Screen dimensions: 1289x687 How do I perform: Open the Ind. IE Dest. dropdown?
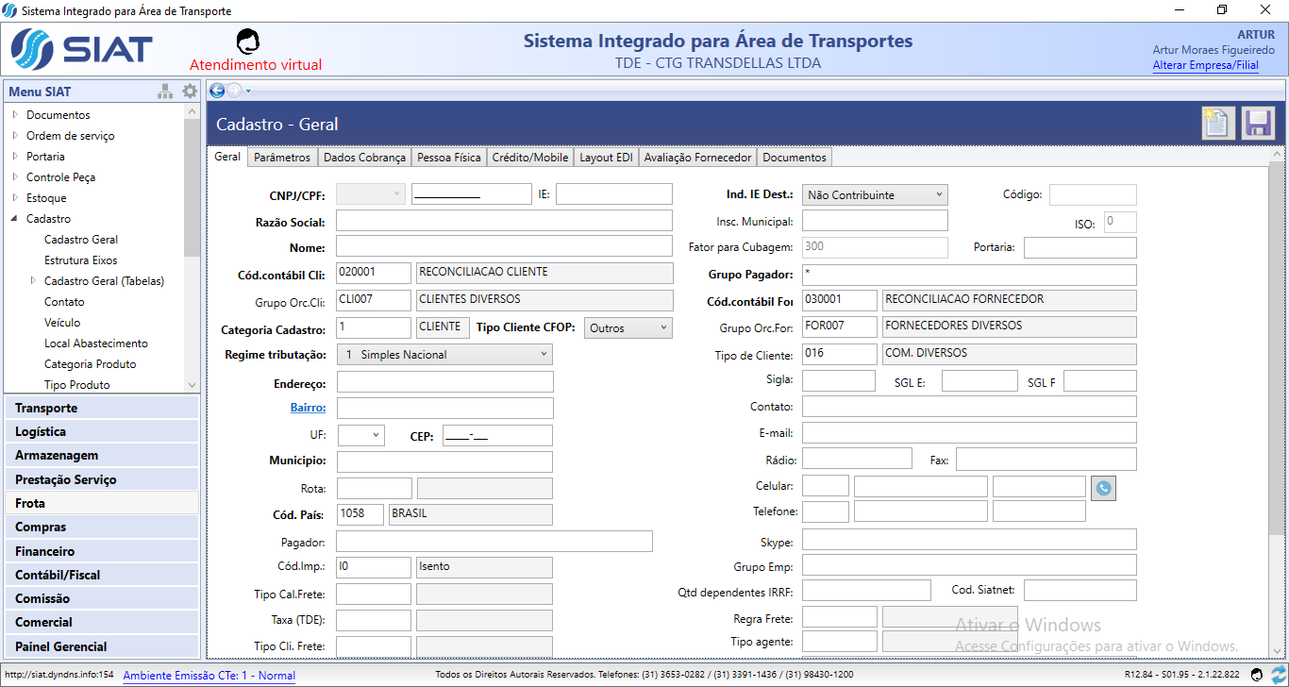tap(874, 195)
